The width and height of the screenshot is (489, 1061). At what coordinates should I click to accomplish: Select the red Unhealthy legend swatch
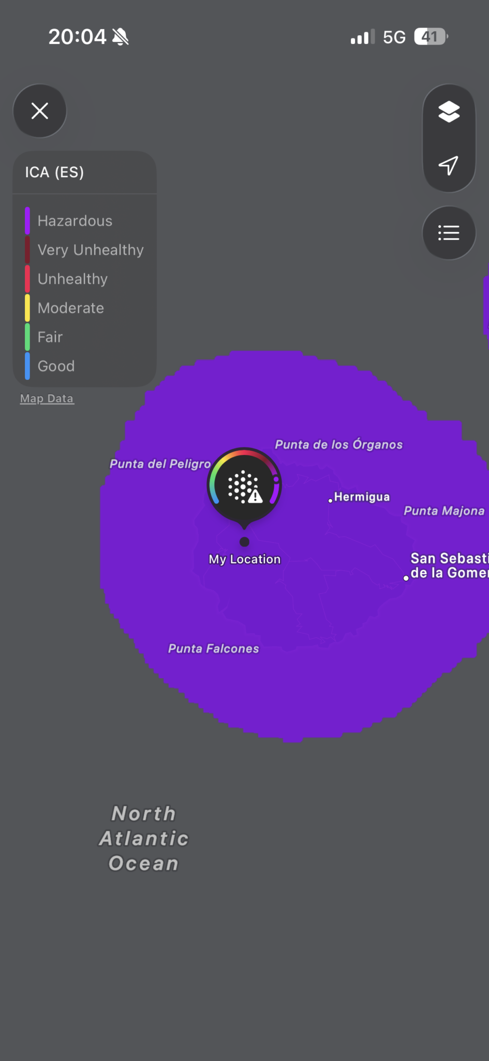pyautogui.click(x=27, y=279)
